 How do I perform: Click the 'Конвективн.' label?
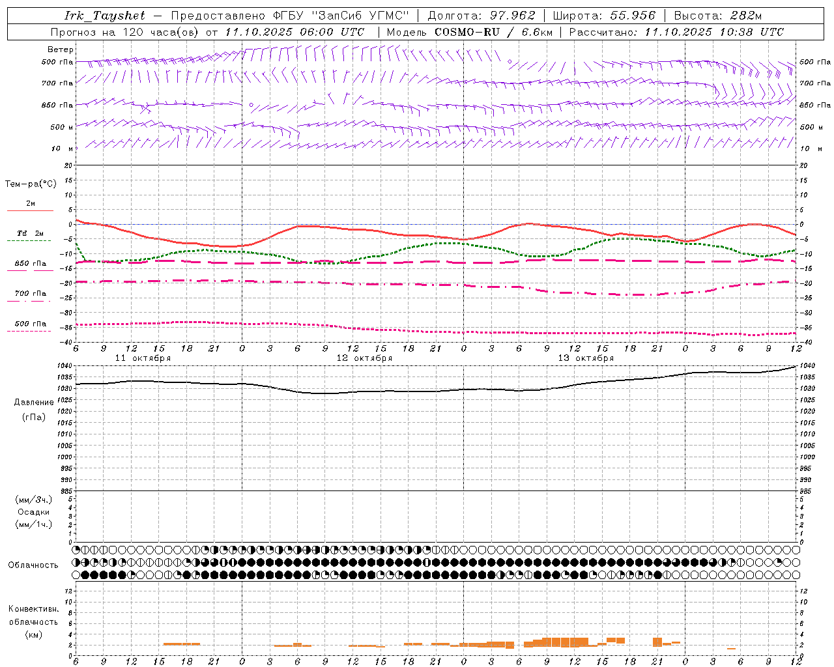(34, 609)
